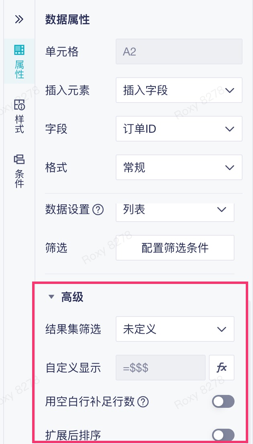Click the 单元格 field showing A2

(x=179, y=52)
